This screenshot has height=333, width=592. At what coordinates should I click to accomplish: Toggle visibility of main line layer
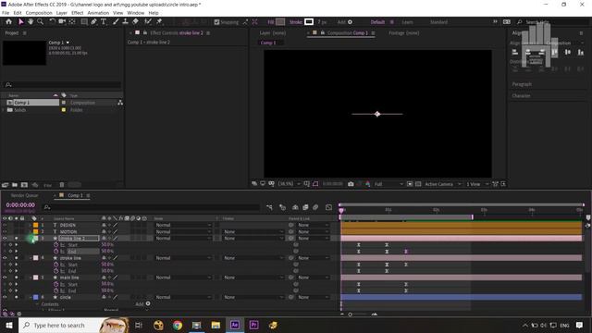click(5, 277)
